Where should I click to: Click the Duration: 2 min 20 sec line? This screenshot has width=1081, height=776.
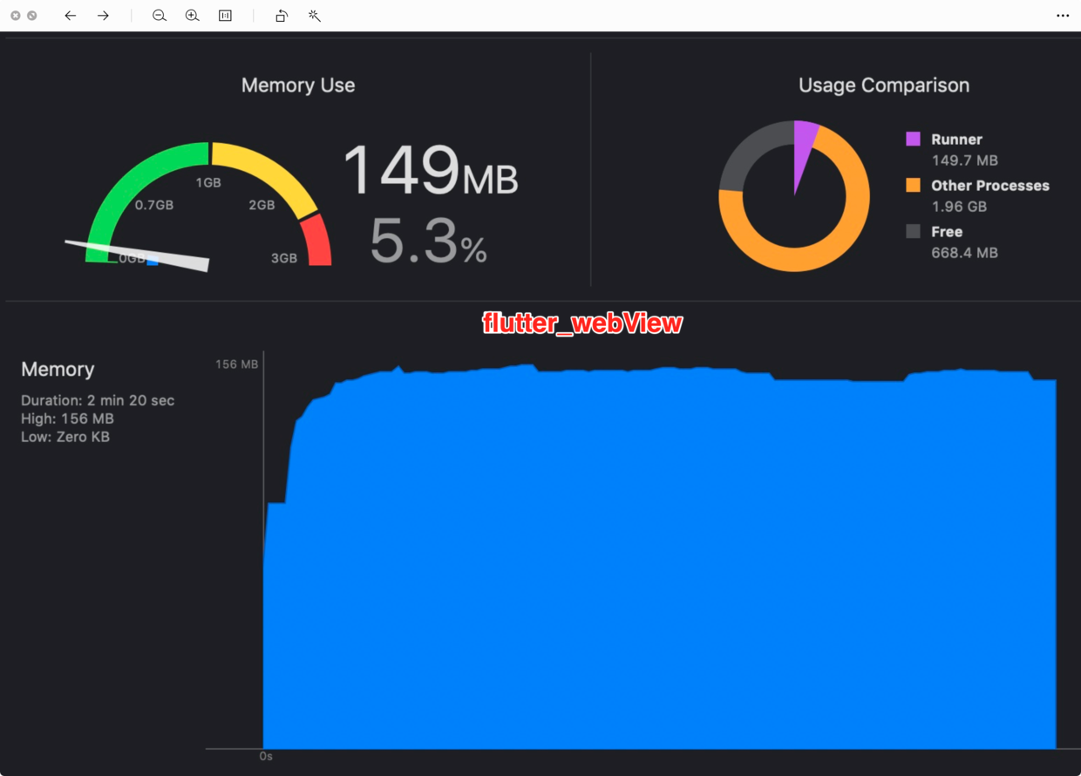[98, 401]
